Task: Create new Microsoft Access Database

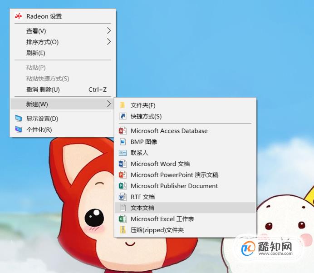Action: (185, 131)
